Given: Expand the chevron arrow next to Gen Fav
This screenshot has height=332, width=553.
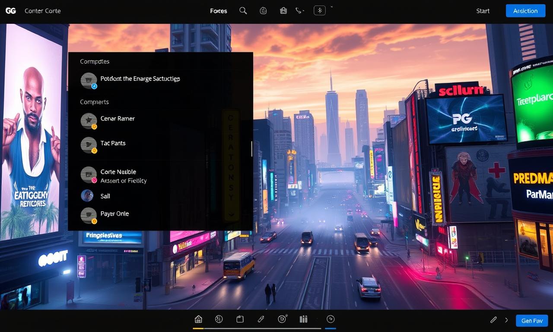Looking at the screenshot, I should [506, 320].
